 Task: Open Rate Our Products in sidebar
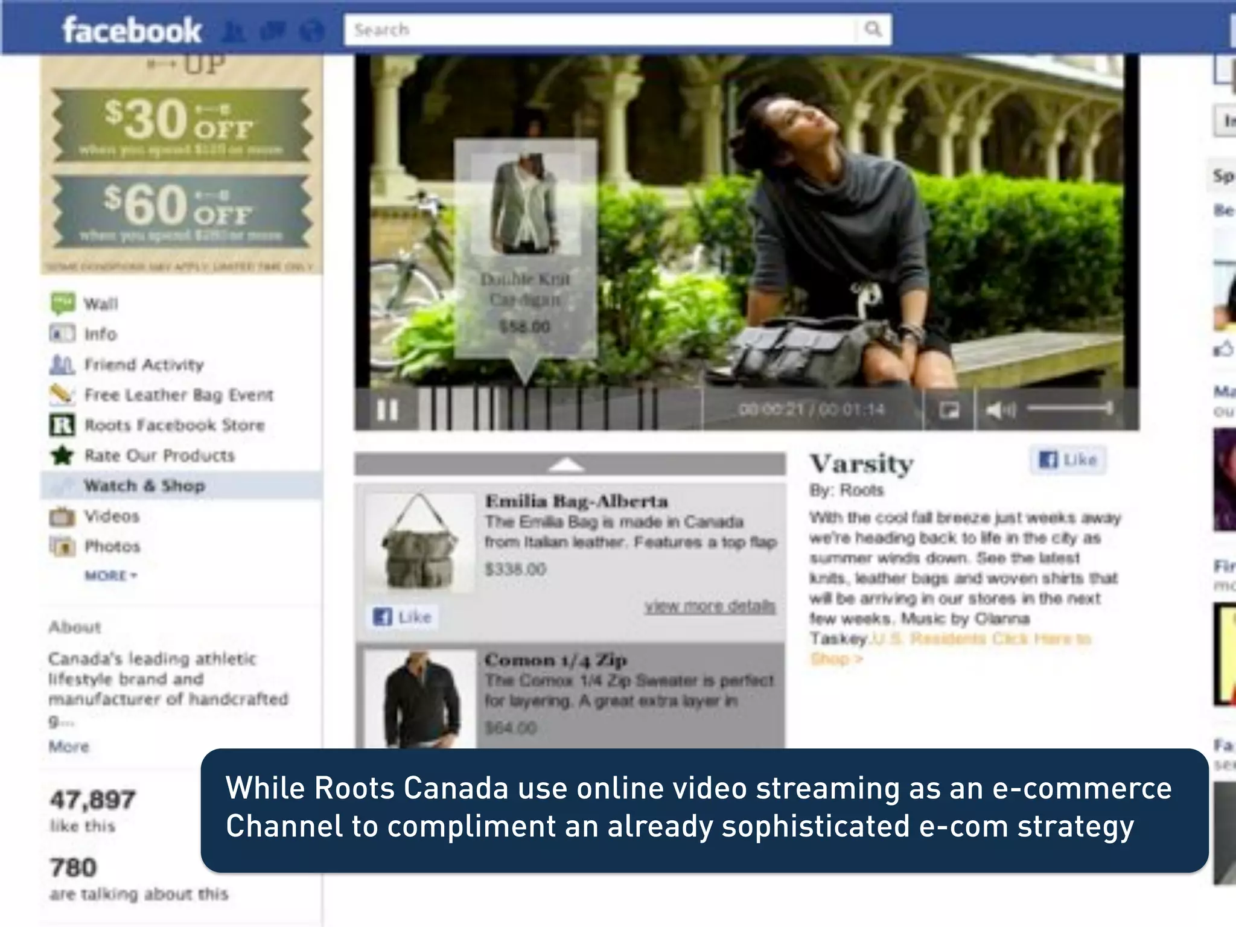tap(159, 455)
